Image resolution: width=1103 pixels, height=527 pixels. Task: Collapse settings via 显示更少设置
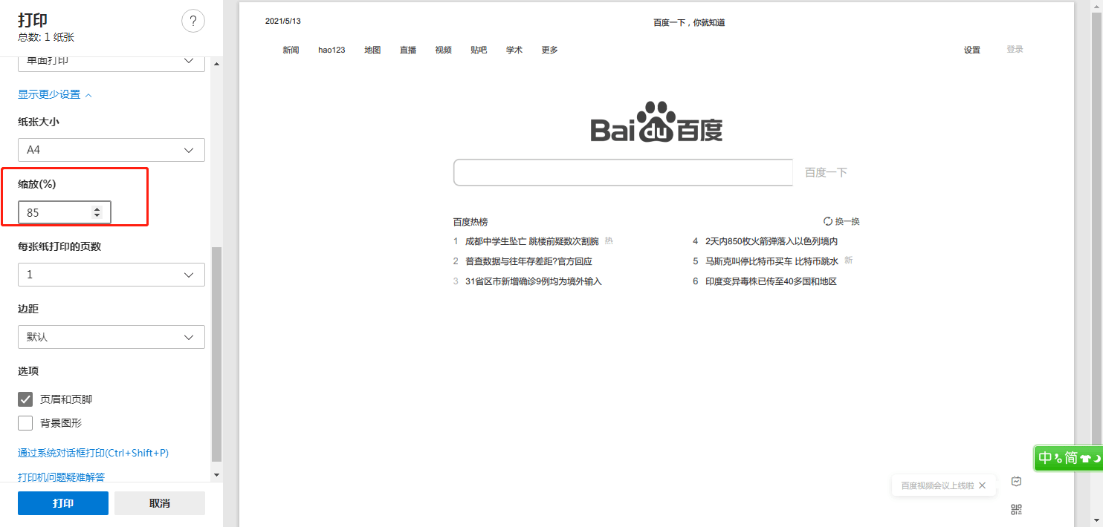[55, 95]
